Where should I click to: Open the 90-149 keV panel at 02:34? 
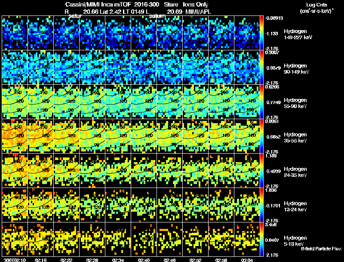118,68
